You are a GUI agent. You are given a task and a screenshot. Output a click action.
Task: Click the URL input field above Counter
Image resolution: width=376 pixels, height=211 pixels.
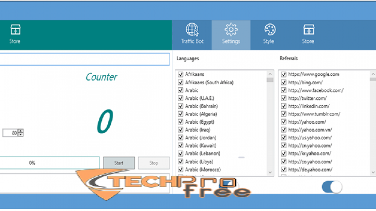pyautogui.click(x=85, y=59)
